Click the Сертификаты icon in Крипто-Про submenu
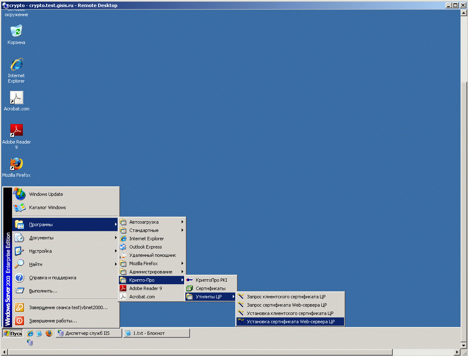 (189, 288)
